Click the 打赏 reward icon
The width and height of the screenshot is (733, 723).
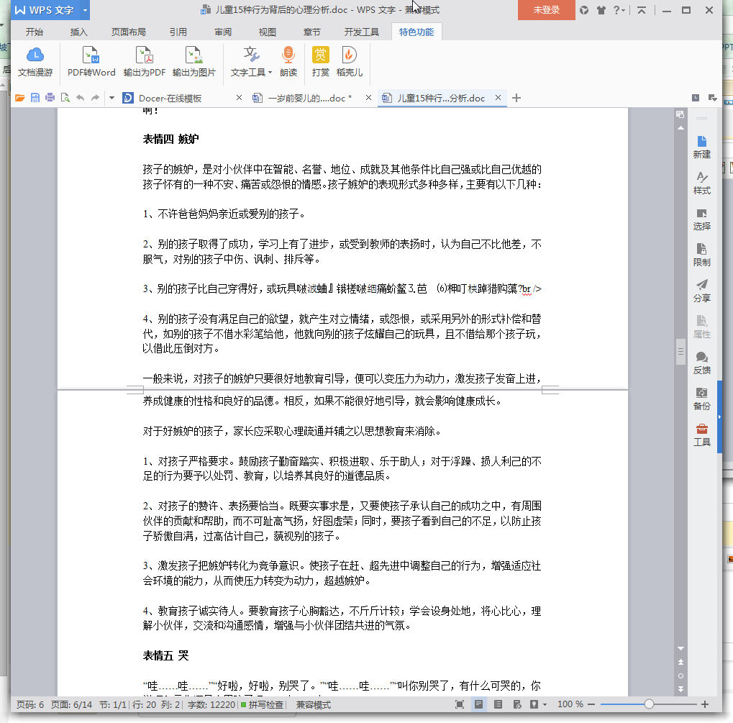[321, 62]
